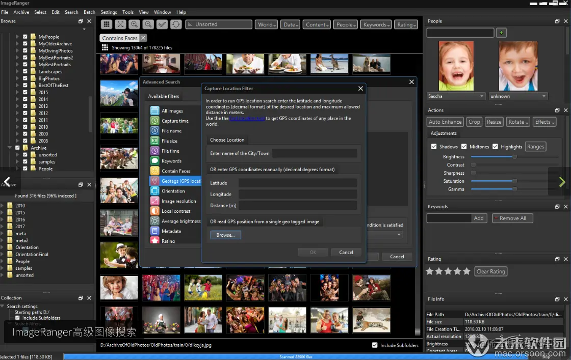Toggle the BestOfTheBest folder checkbox

click(25, 85)
